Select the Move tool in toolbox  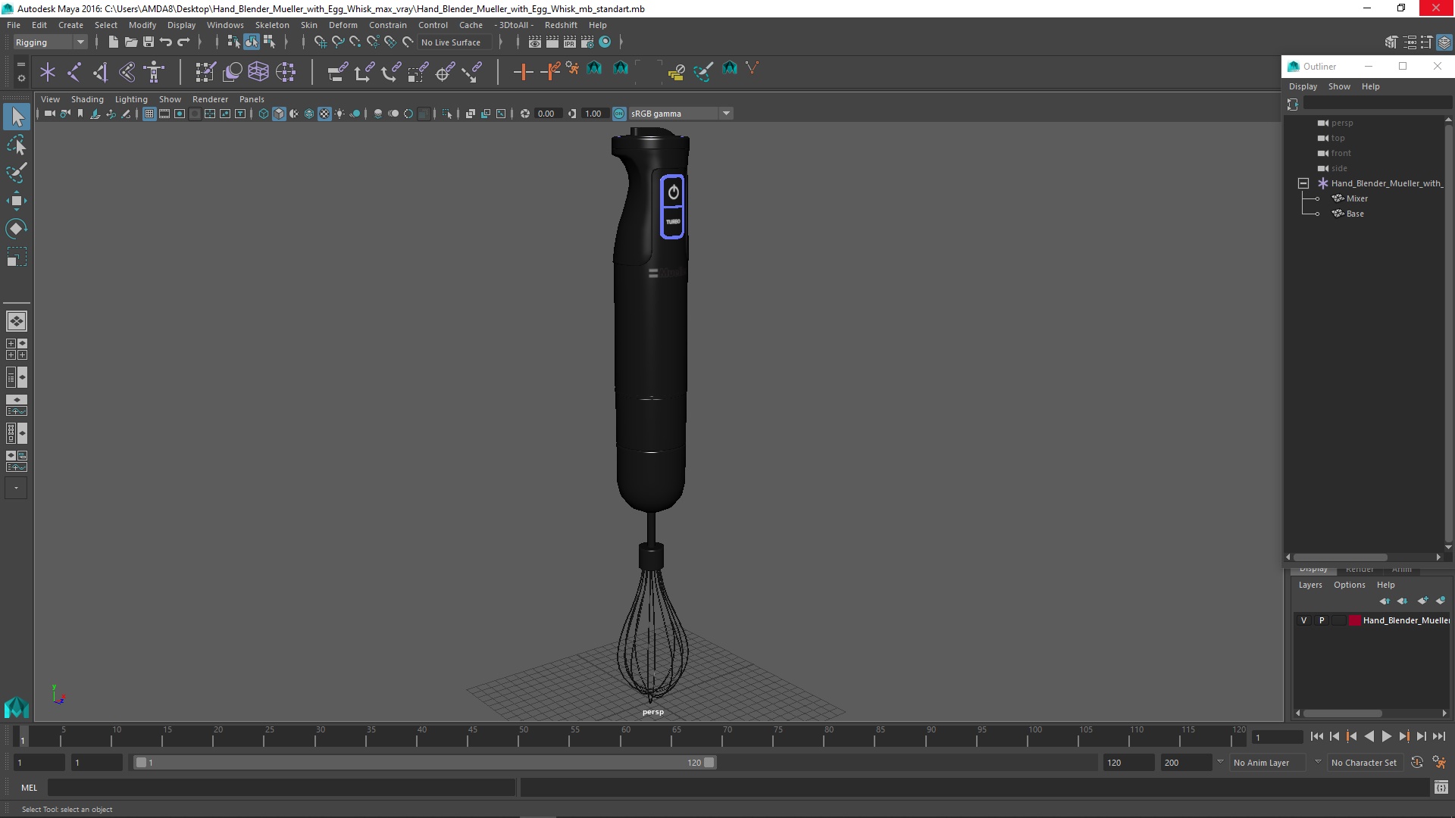click(16, 201)
